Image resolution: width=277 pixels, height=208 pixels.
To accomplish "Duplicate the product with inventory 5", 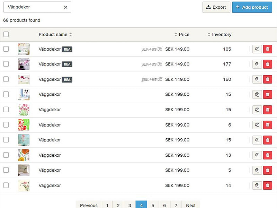I will [x=257, y=170].
